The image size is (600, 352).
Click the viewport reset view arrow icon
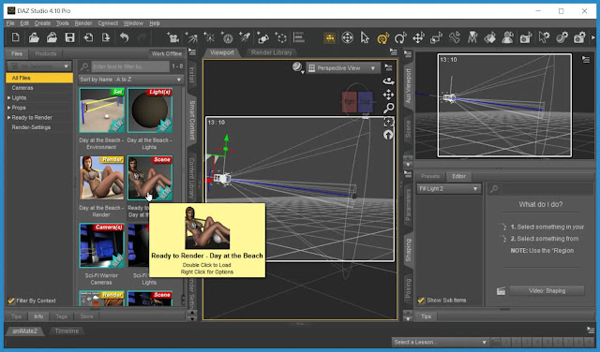pos(388,135)
